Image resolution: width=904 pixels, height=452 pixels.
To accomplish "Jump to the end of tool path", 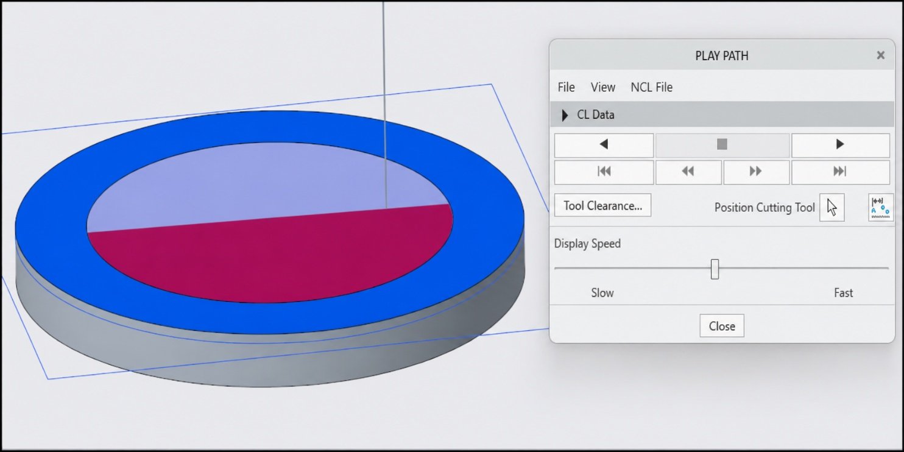I will point(840,172).
